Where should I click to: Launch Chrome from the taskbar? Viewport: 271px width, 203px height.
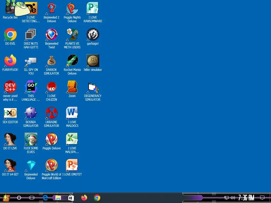coord(97,198)
